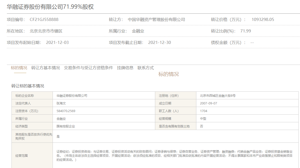This screenshot has width=300, height=168.
Task: Click the page title 华融证券股份有限公司71.99%股权
Action: coord(50,7)
